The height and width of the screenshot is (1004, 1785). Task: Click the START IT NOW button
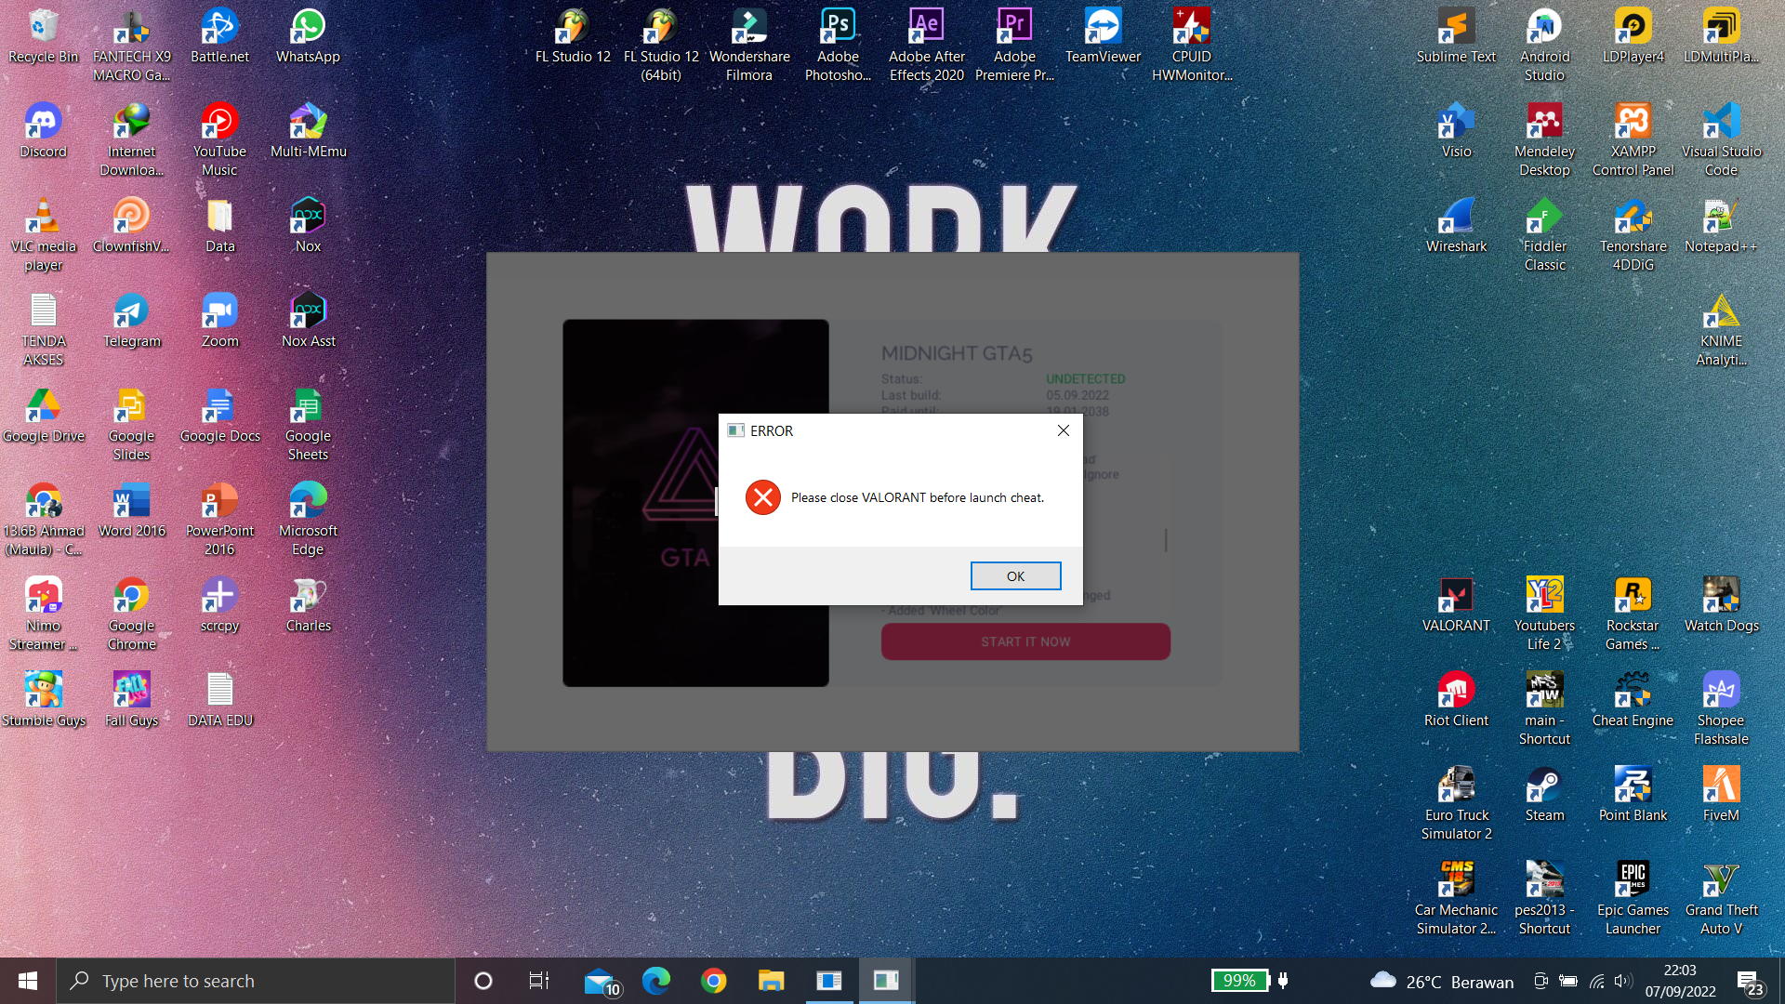[x=1025, y=641]
